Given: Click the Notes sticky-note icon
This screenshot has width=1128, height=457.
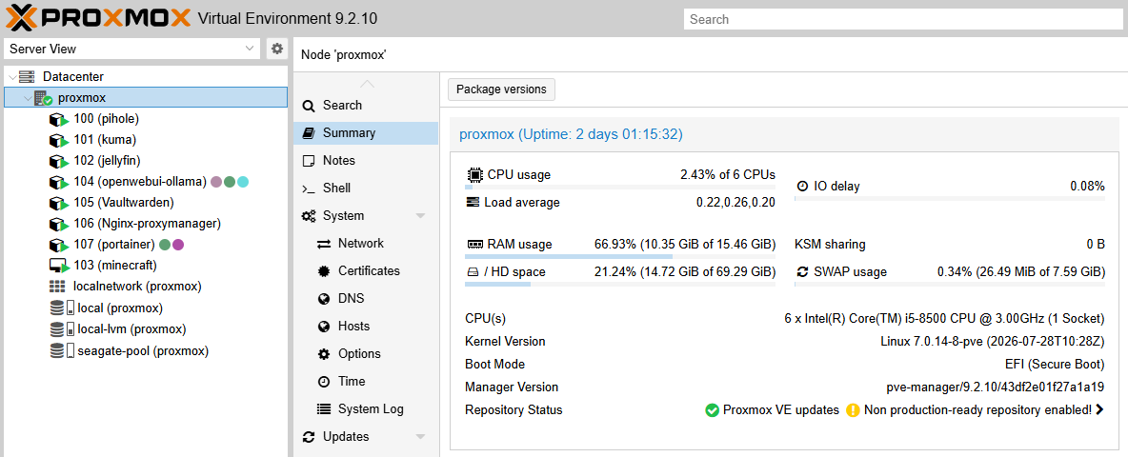Looking at the screenshot, I should coord(309,161).
